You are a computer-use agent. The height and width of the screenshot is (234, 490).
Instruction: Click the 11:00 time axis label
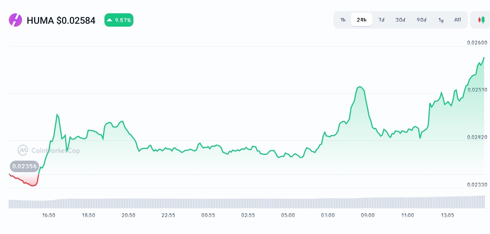[x=407, y=215]
